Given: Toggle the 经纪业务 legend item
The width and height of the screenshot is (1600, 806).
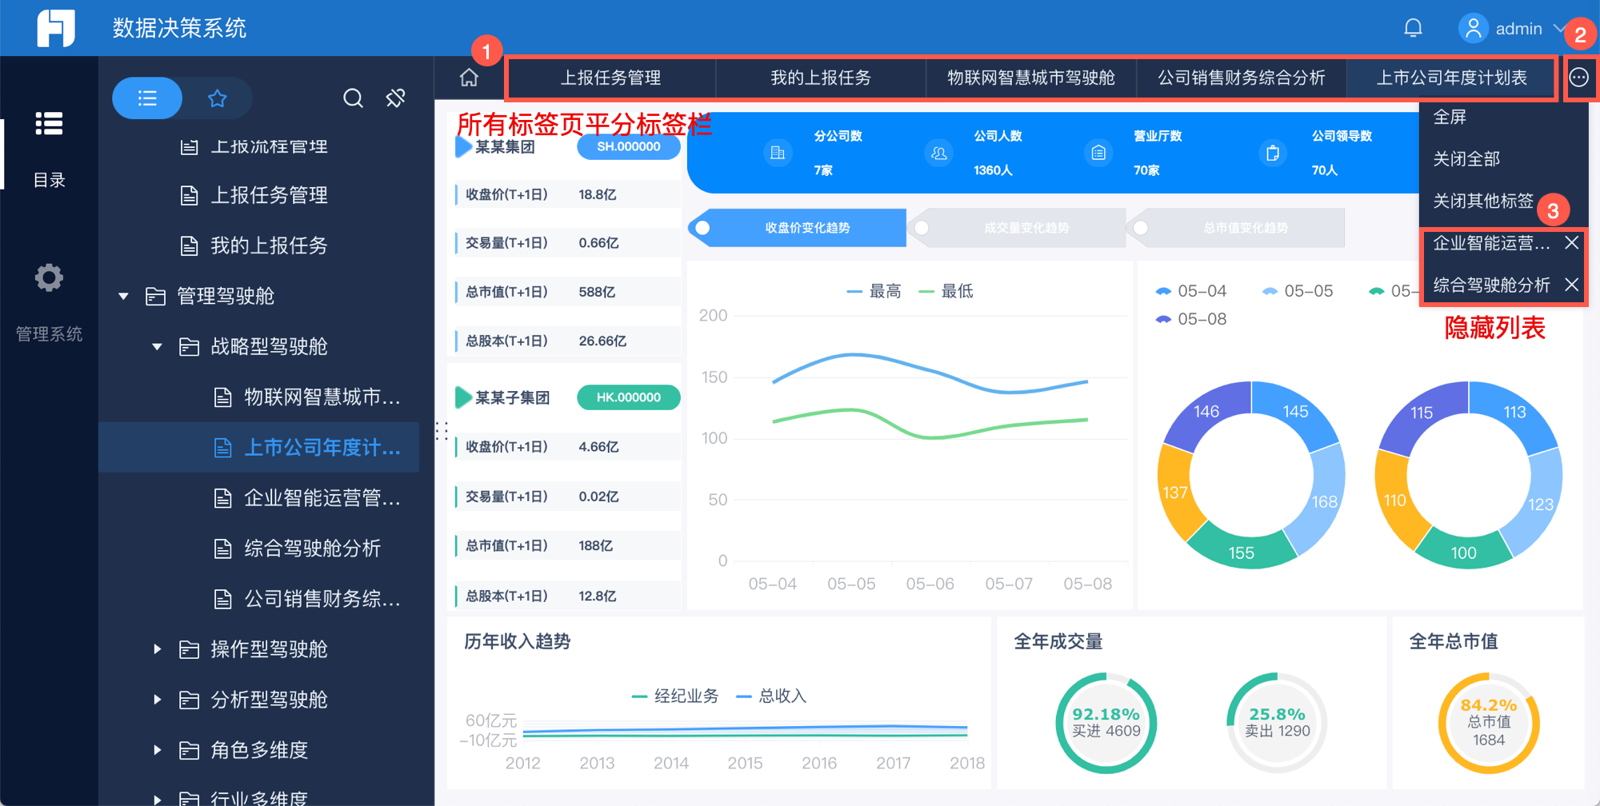Looking at the screenshot, I should pos(675,696).
